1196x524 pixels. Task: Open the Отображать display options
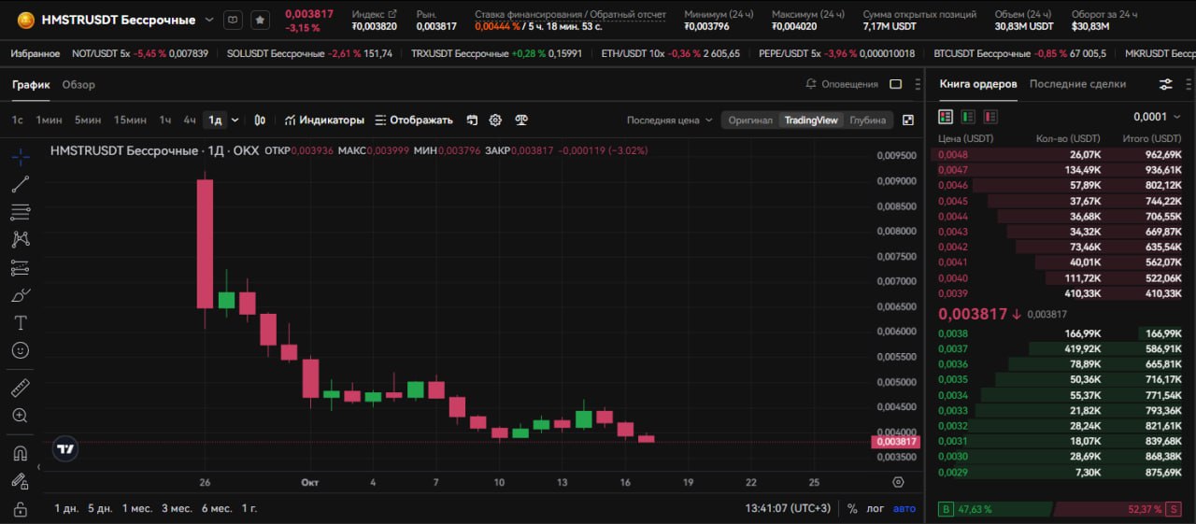414,120
